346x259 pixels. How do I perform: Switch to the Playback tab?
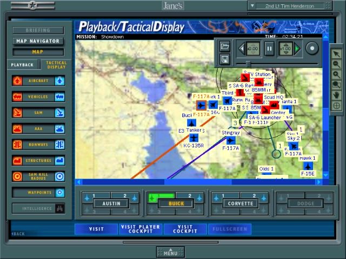(x=23, y=65)
